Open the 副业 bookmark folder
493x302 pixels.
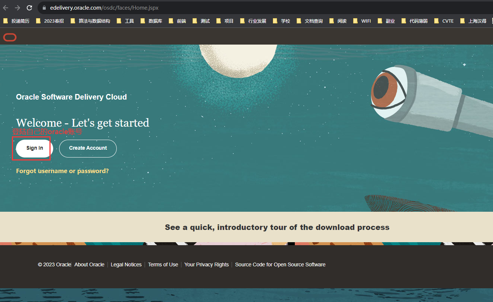pyautogui.click(x=386, y=21)
